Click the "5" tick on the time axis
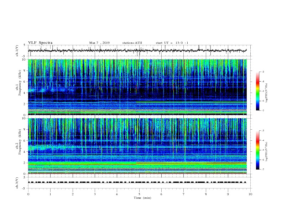282x218 pixels. click(139, 194)
